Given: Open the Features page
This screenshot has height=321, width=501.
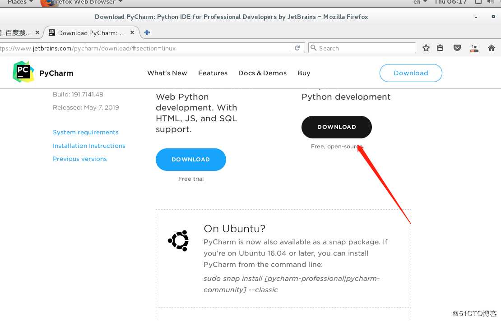Looking at the screenshot, I should coord(213,73).
